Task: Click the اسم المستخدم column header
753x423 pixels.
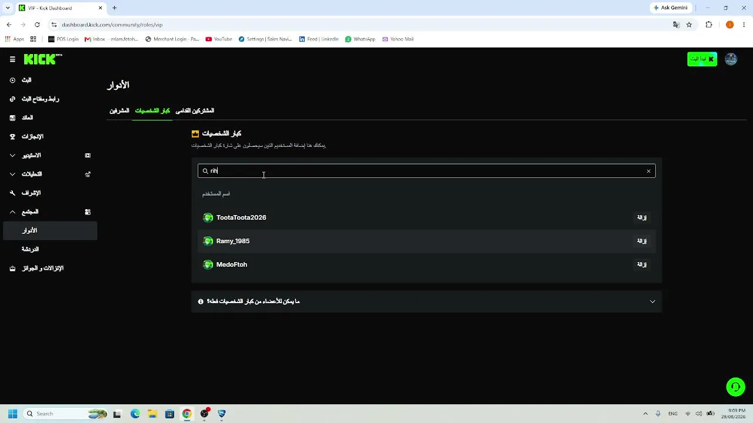Action: point(216,193)
